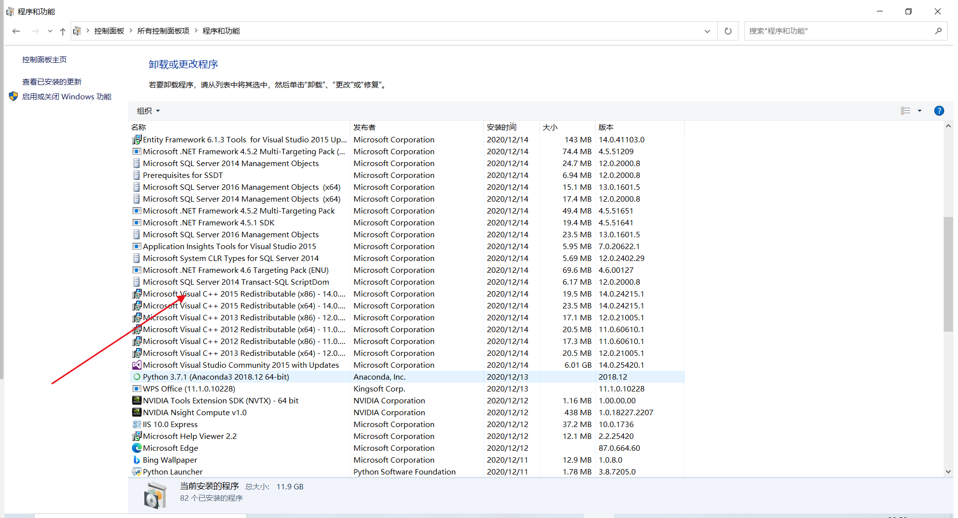The image size is (958, 518).
Task: Click the Microsoft Edge icon
Action: click(x=137, y=448)
